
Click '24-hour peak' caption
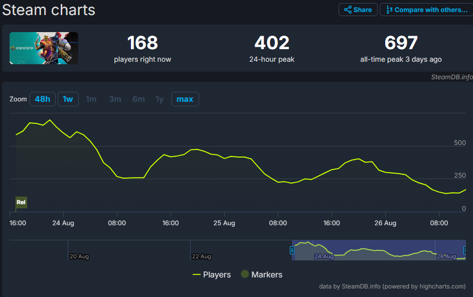point(272,60)
